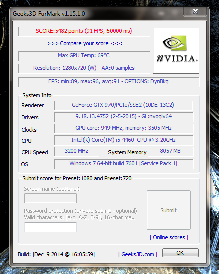Click the 3200 MHz CPU Speed field
This screenshot has height=274, width=219.
click(x=77, y=151)
